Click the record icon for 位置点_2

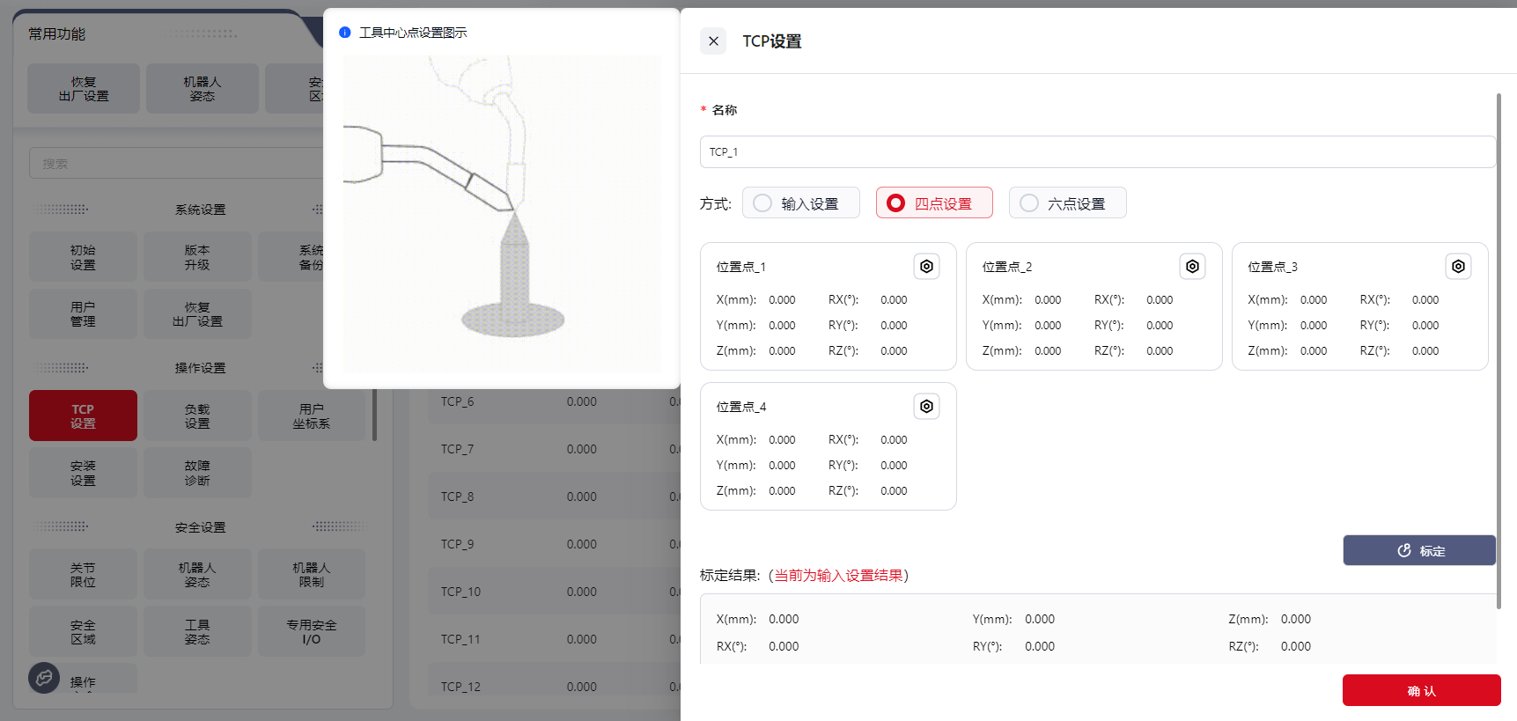click(x=1192, y=267)
